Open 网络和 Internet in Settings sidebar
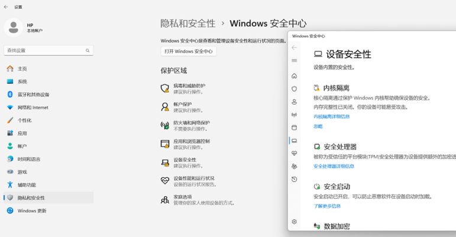The height and width of the screenshot is (237, 456). [48, 108]
